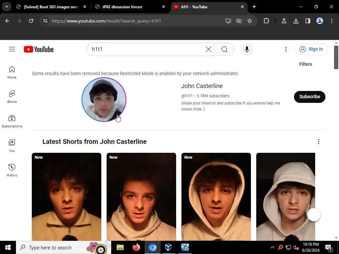339x254 pixels.
Task: Show hidden system tray icons chevron
Action: [x=272, y=247]
